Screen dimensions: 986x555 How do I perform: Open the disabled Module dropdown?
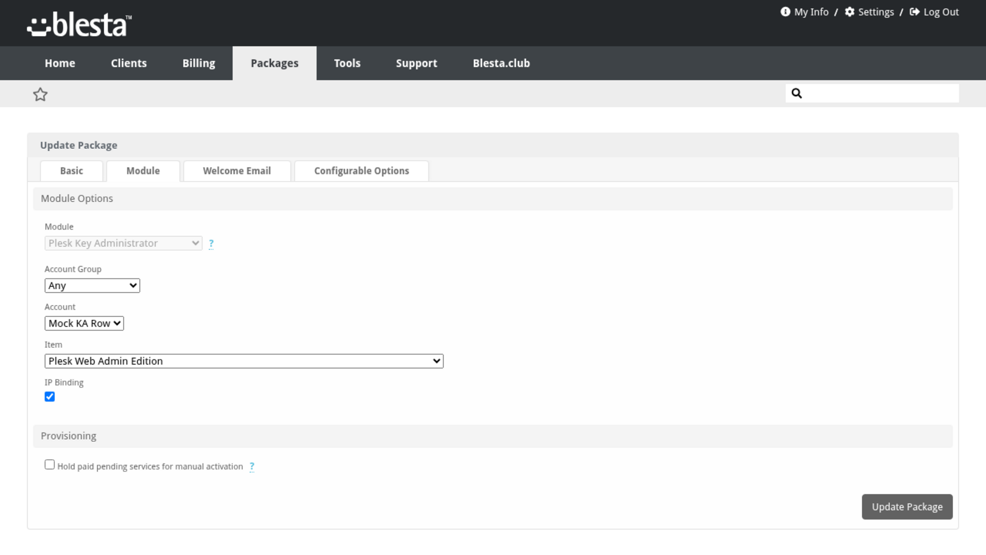[x=123, y=243]
